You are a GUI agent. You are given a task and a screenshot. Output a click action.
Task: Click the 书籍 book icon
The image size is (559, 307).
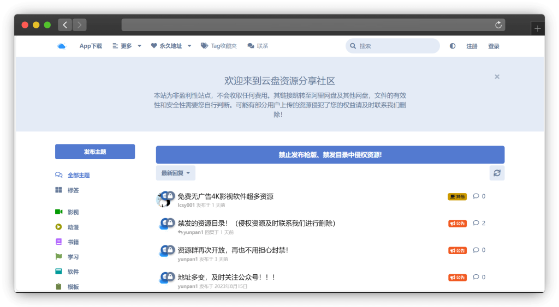(x=59, y=242)
